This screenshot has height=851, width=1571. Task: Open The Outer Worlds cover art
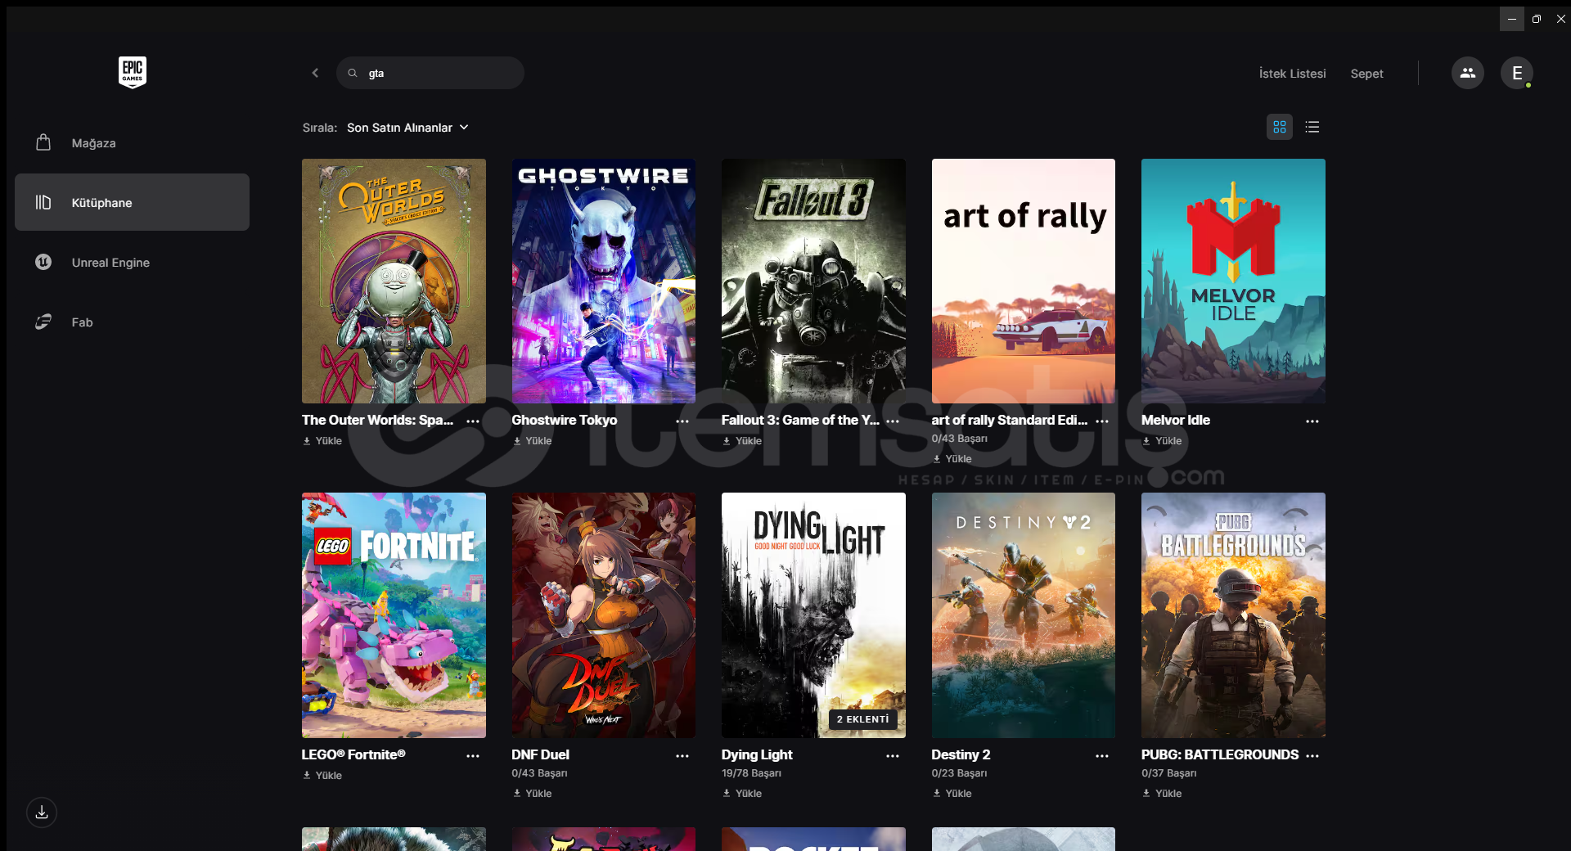tap(394, 281)
